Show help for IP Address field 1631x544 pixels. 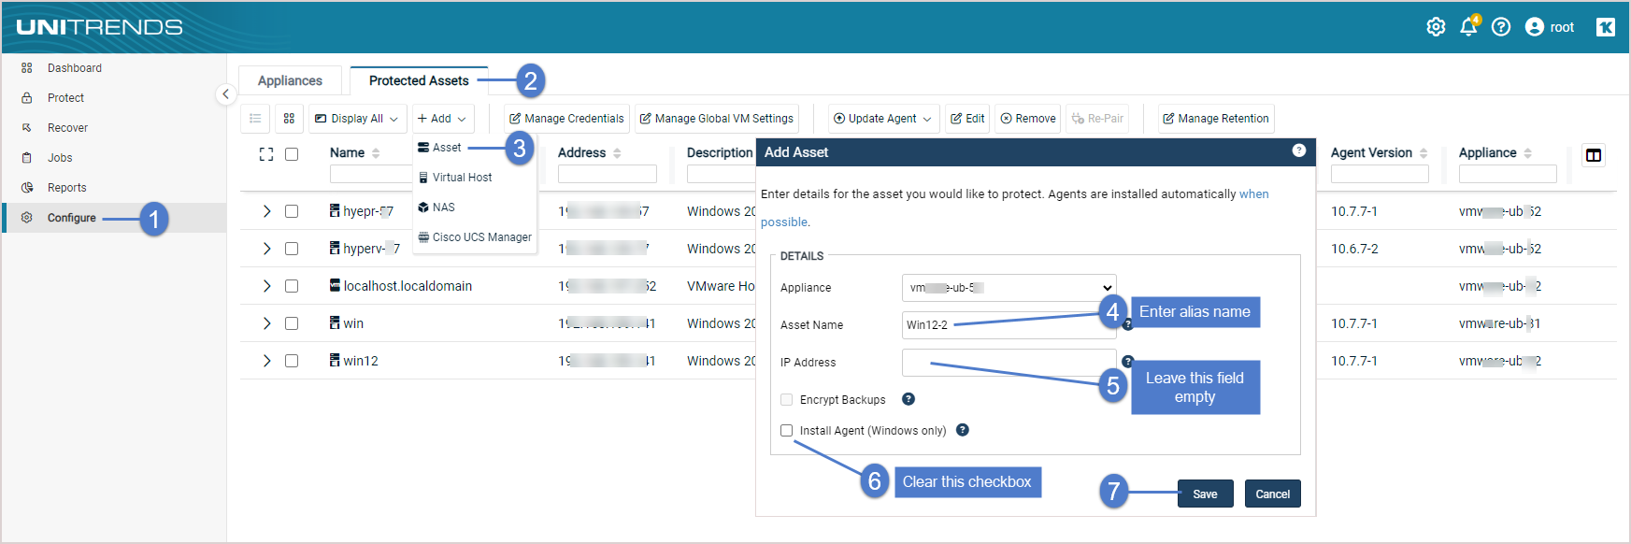pyautogui.click(x=1127, y=362)
